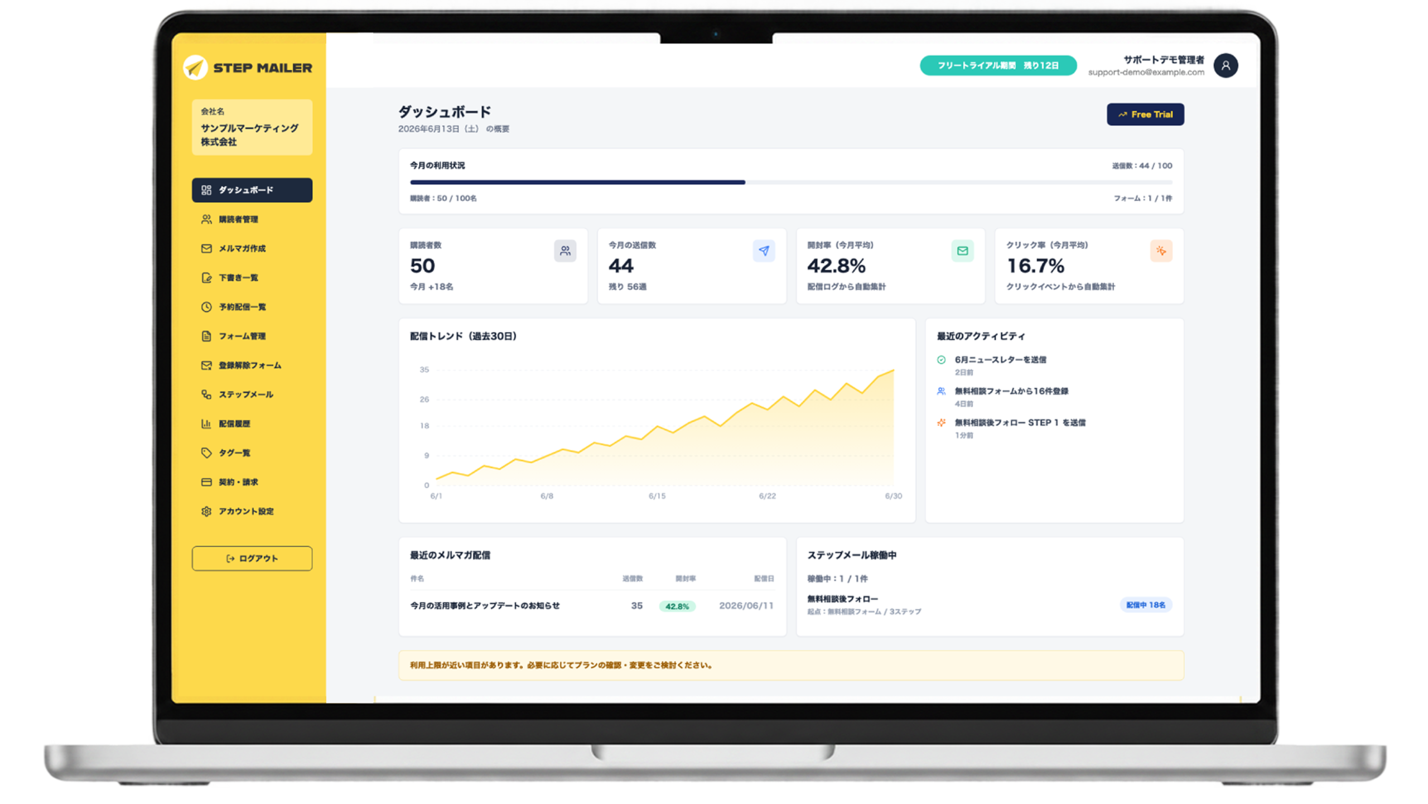Open 契約・請求 menu item

coord(252,482)
